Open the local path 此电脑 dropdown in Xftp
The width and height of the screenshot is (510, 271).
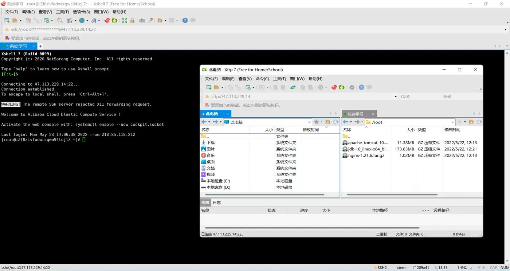click(x=309, y=122)
